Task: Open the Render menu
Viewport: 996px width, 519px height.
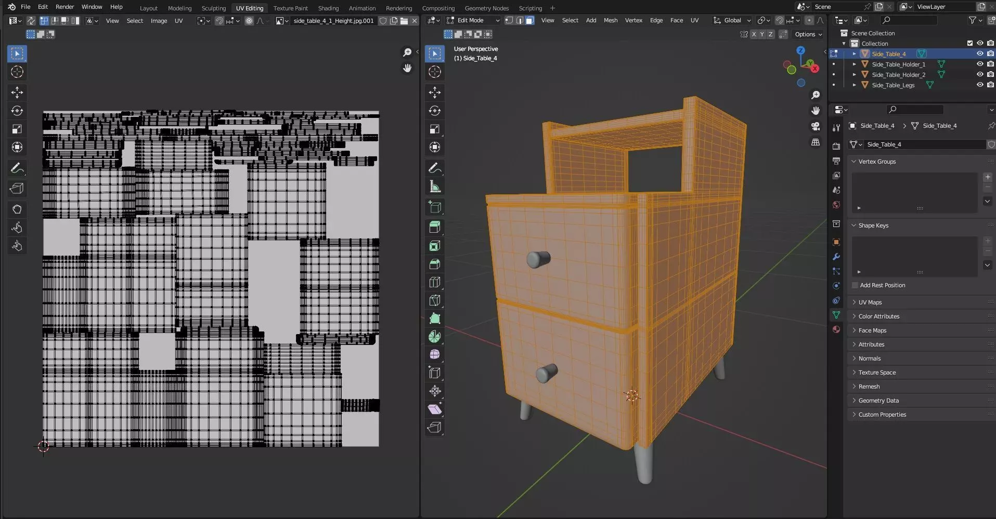Action: (x=64, y=7)
